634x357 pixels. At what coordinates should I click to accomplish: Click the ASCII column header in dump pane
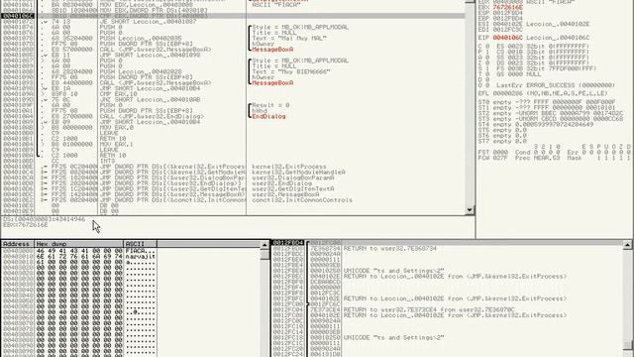[140, 244]
